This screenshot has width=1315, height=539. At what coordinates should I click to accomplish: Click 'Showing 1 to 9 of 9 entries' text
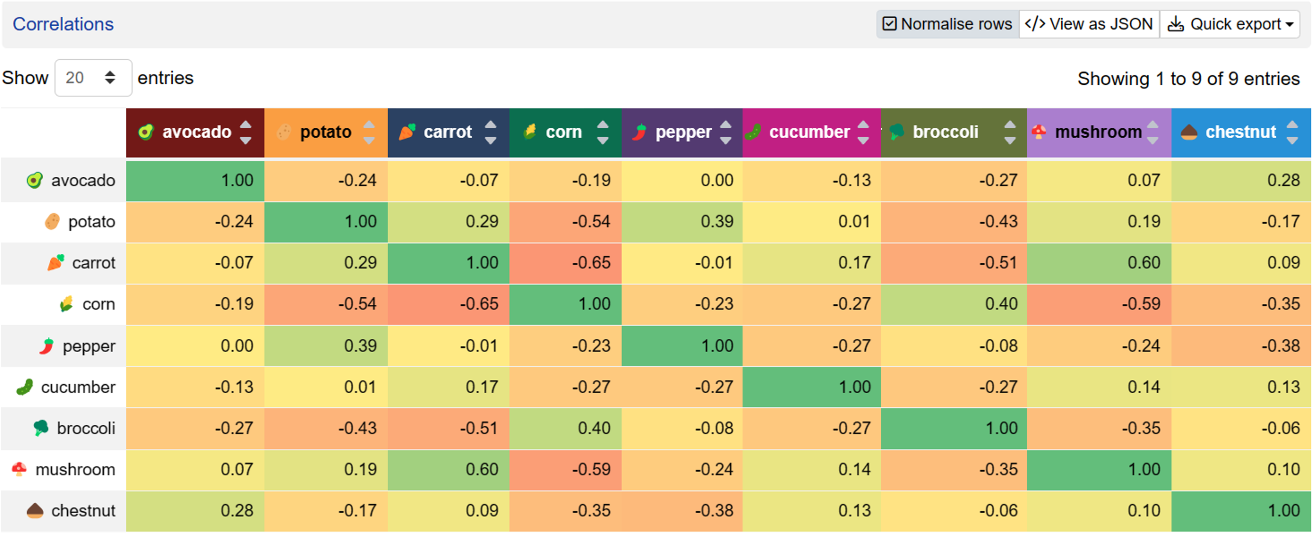(x=1188, y=79)
